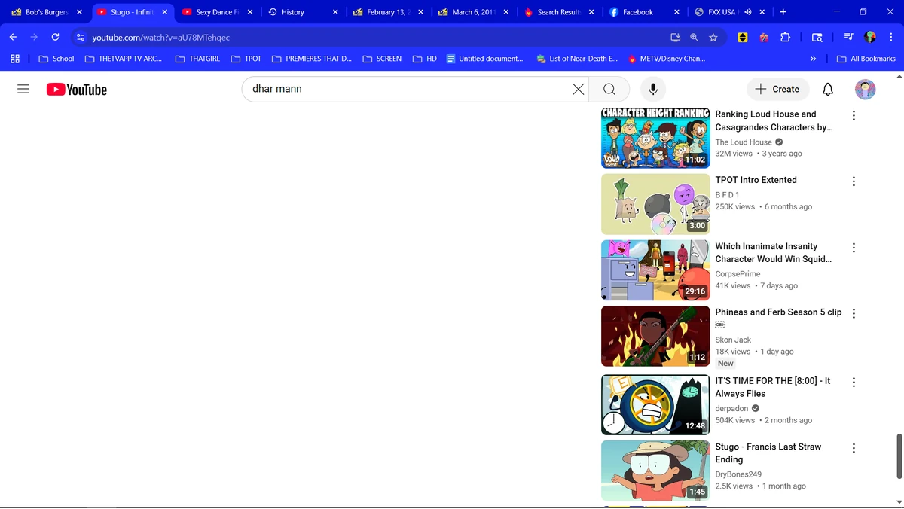Screen dimensions: 904x509
Task: Open YouTube voice search with the microphone icon
Action: tap(652, 89)
